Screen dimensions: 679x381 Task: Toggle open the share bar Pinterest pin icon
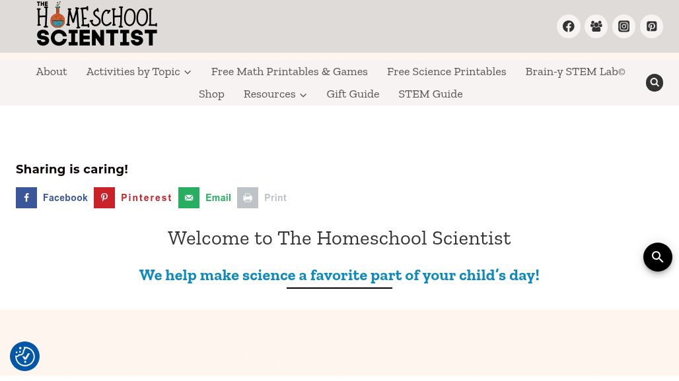click(x=104, y=198)
